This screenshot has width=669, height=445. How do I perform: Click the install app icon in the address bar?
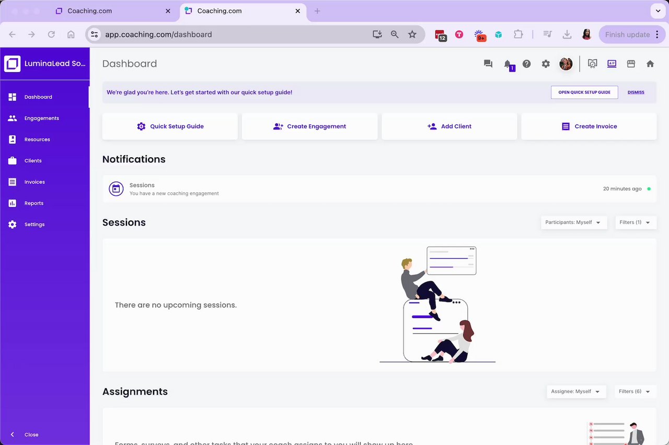(x=377, y=34)
